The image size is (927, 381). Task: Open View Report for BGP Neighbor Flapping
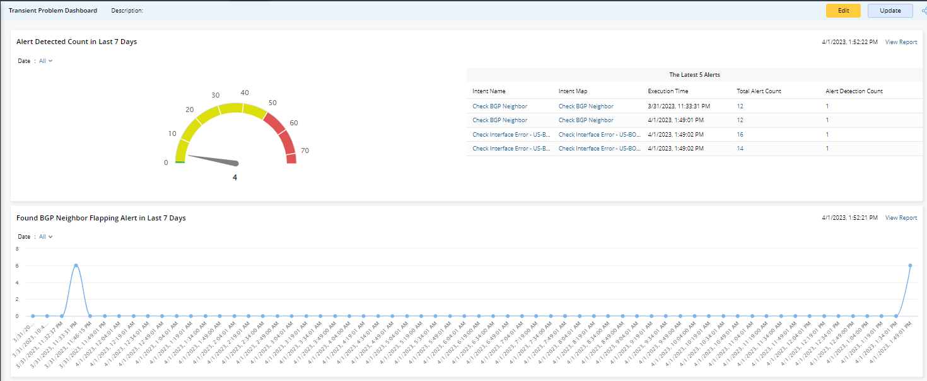[901, 218]
